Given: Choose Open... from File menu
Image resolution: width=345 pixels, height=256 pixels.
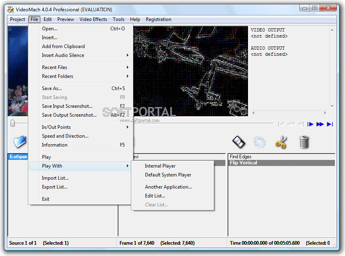Looking at the screenshot, I should pos(81,29).
